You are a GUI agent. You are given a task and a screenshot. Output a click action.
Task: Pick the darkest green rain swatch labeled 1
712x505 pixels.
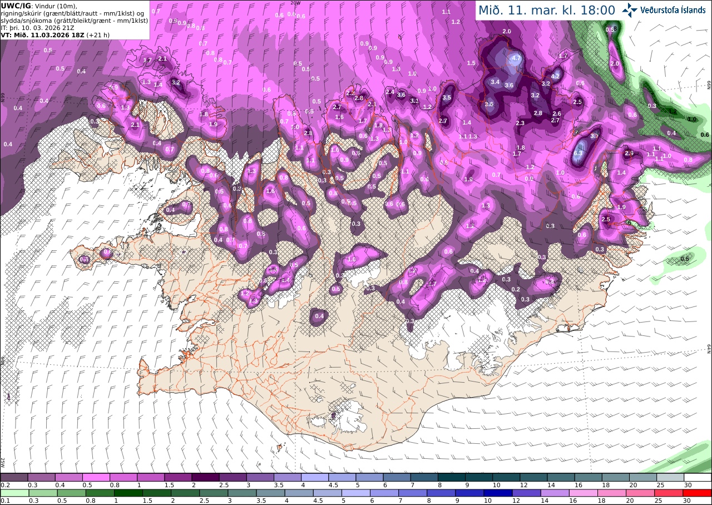pos(128,493)
